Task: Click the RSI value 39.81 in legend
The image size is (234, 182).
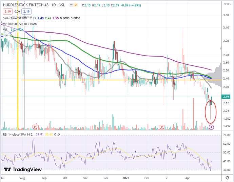Action: [40, 135]
